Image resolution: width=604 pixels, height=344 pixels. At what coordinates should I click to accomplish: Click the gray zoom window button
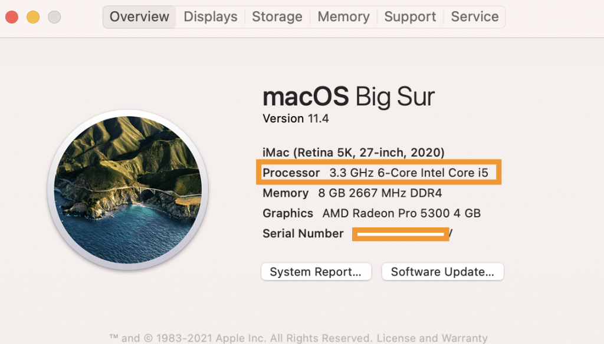click(x=54, y=17)
